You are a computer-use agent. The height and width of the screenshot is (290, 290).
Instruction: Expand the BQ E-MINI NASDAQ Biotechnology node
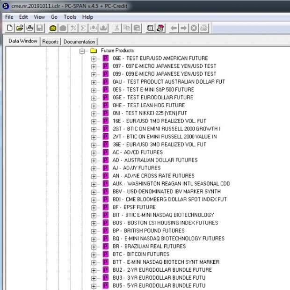94,239
